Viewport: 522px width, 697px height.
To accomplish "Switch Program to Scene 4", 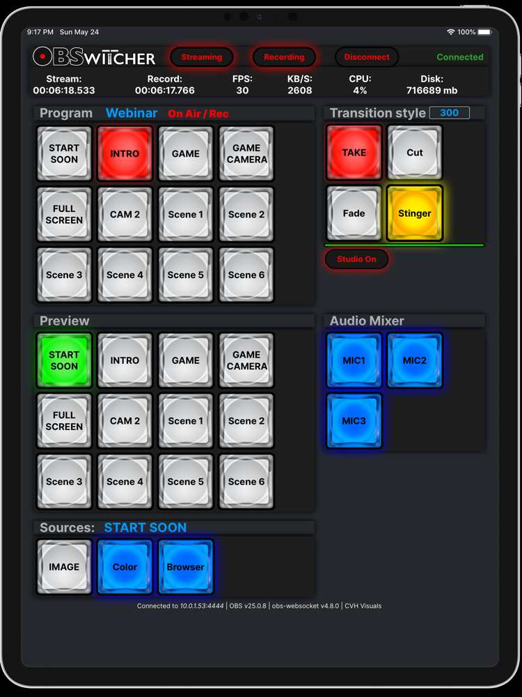I will 125,275.
